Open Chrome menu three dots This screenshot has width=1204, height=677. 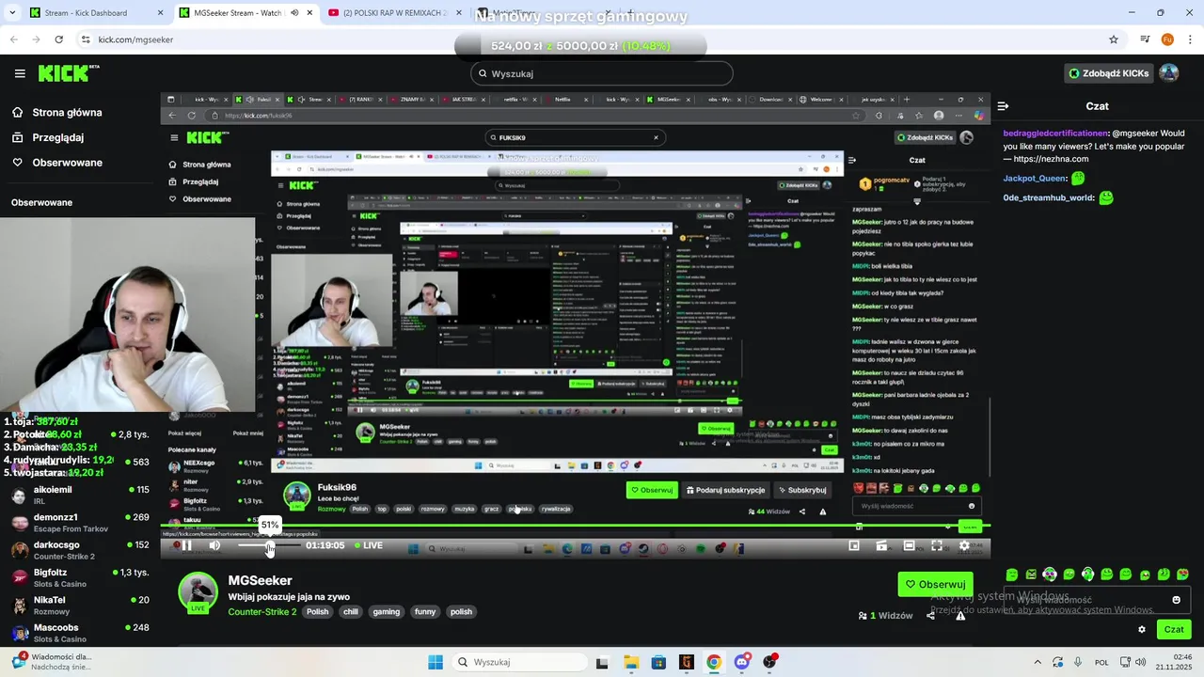click(x=1188, y=39)
